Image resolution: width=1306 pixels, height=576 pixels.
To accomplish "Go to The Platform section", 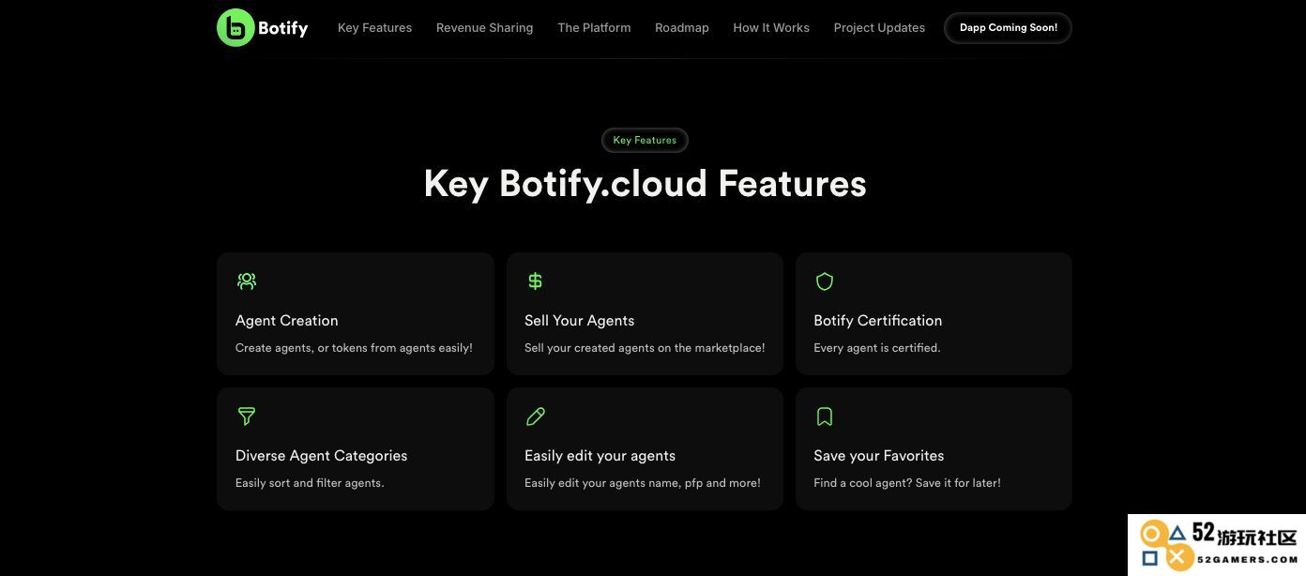I will (x=594, y=28).
